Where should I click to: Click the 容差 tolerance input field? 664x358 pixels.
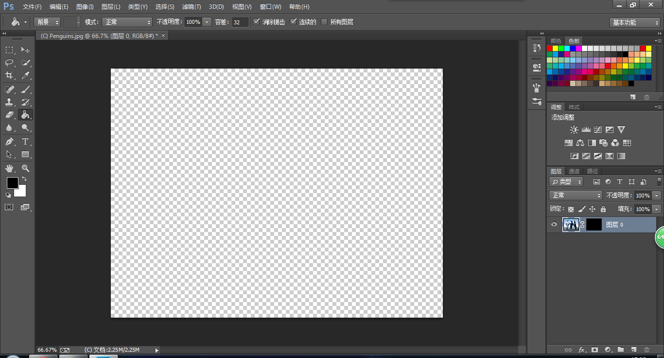240,22
